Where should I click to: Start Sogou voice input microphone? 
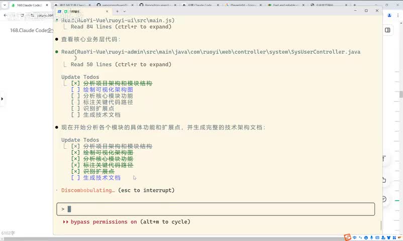pyautogui.click(x=372, y=237)
